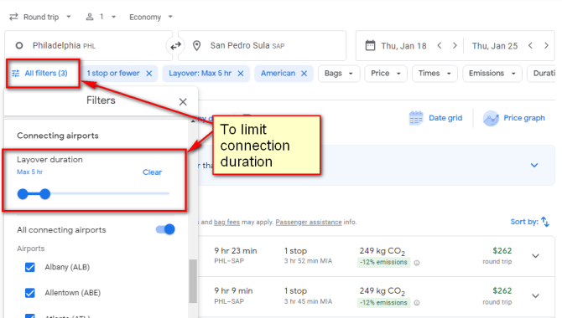
Task: Click the filters panel scrollbar thumb
Action: 193,281
